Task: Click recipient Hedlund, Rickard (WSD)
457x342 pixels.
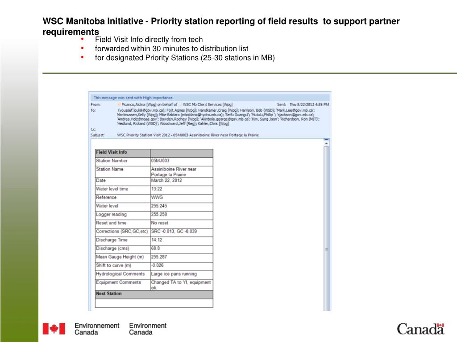Action: click(x=137, y=124)
